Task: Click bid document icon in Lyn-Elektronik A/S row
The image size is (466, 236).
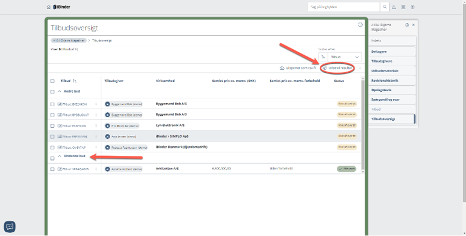Action: click(x=59, y=126)
